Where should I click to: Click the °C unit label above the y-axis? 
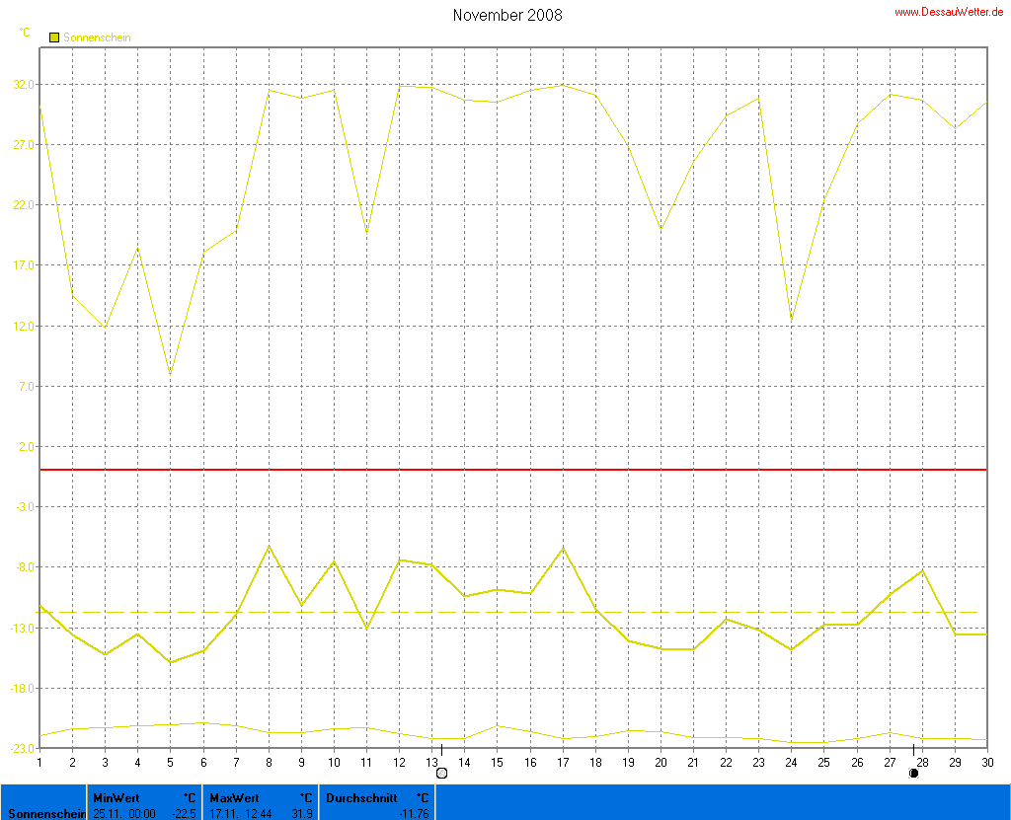pos(25,33)
